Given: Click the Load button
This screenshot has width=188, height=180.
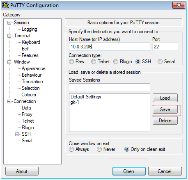Looking at the screenshot, I should 165,98.
